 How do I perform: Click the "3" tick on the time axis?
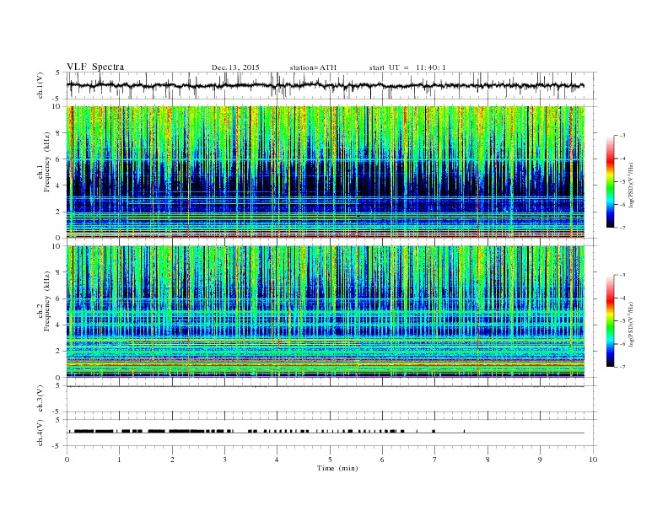click(x=224, y=460)
